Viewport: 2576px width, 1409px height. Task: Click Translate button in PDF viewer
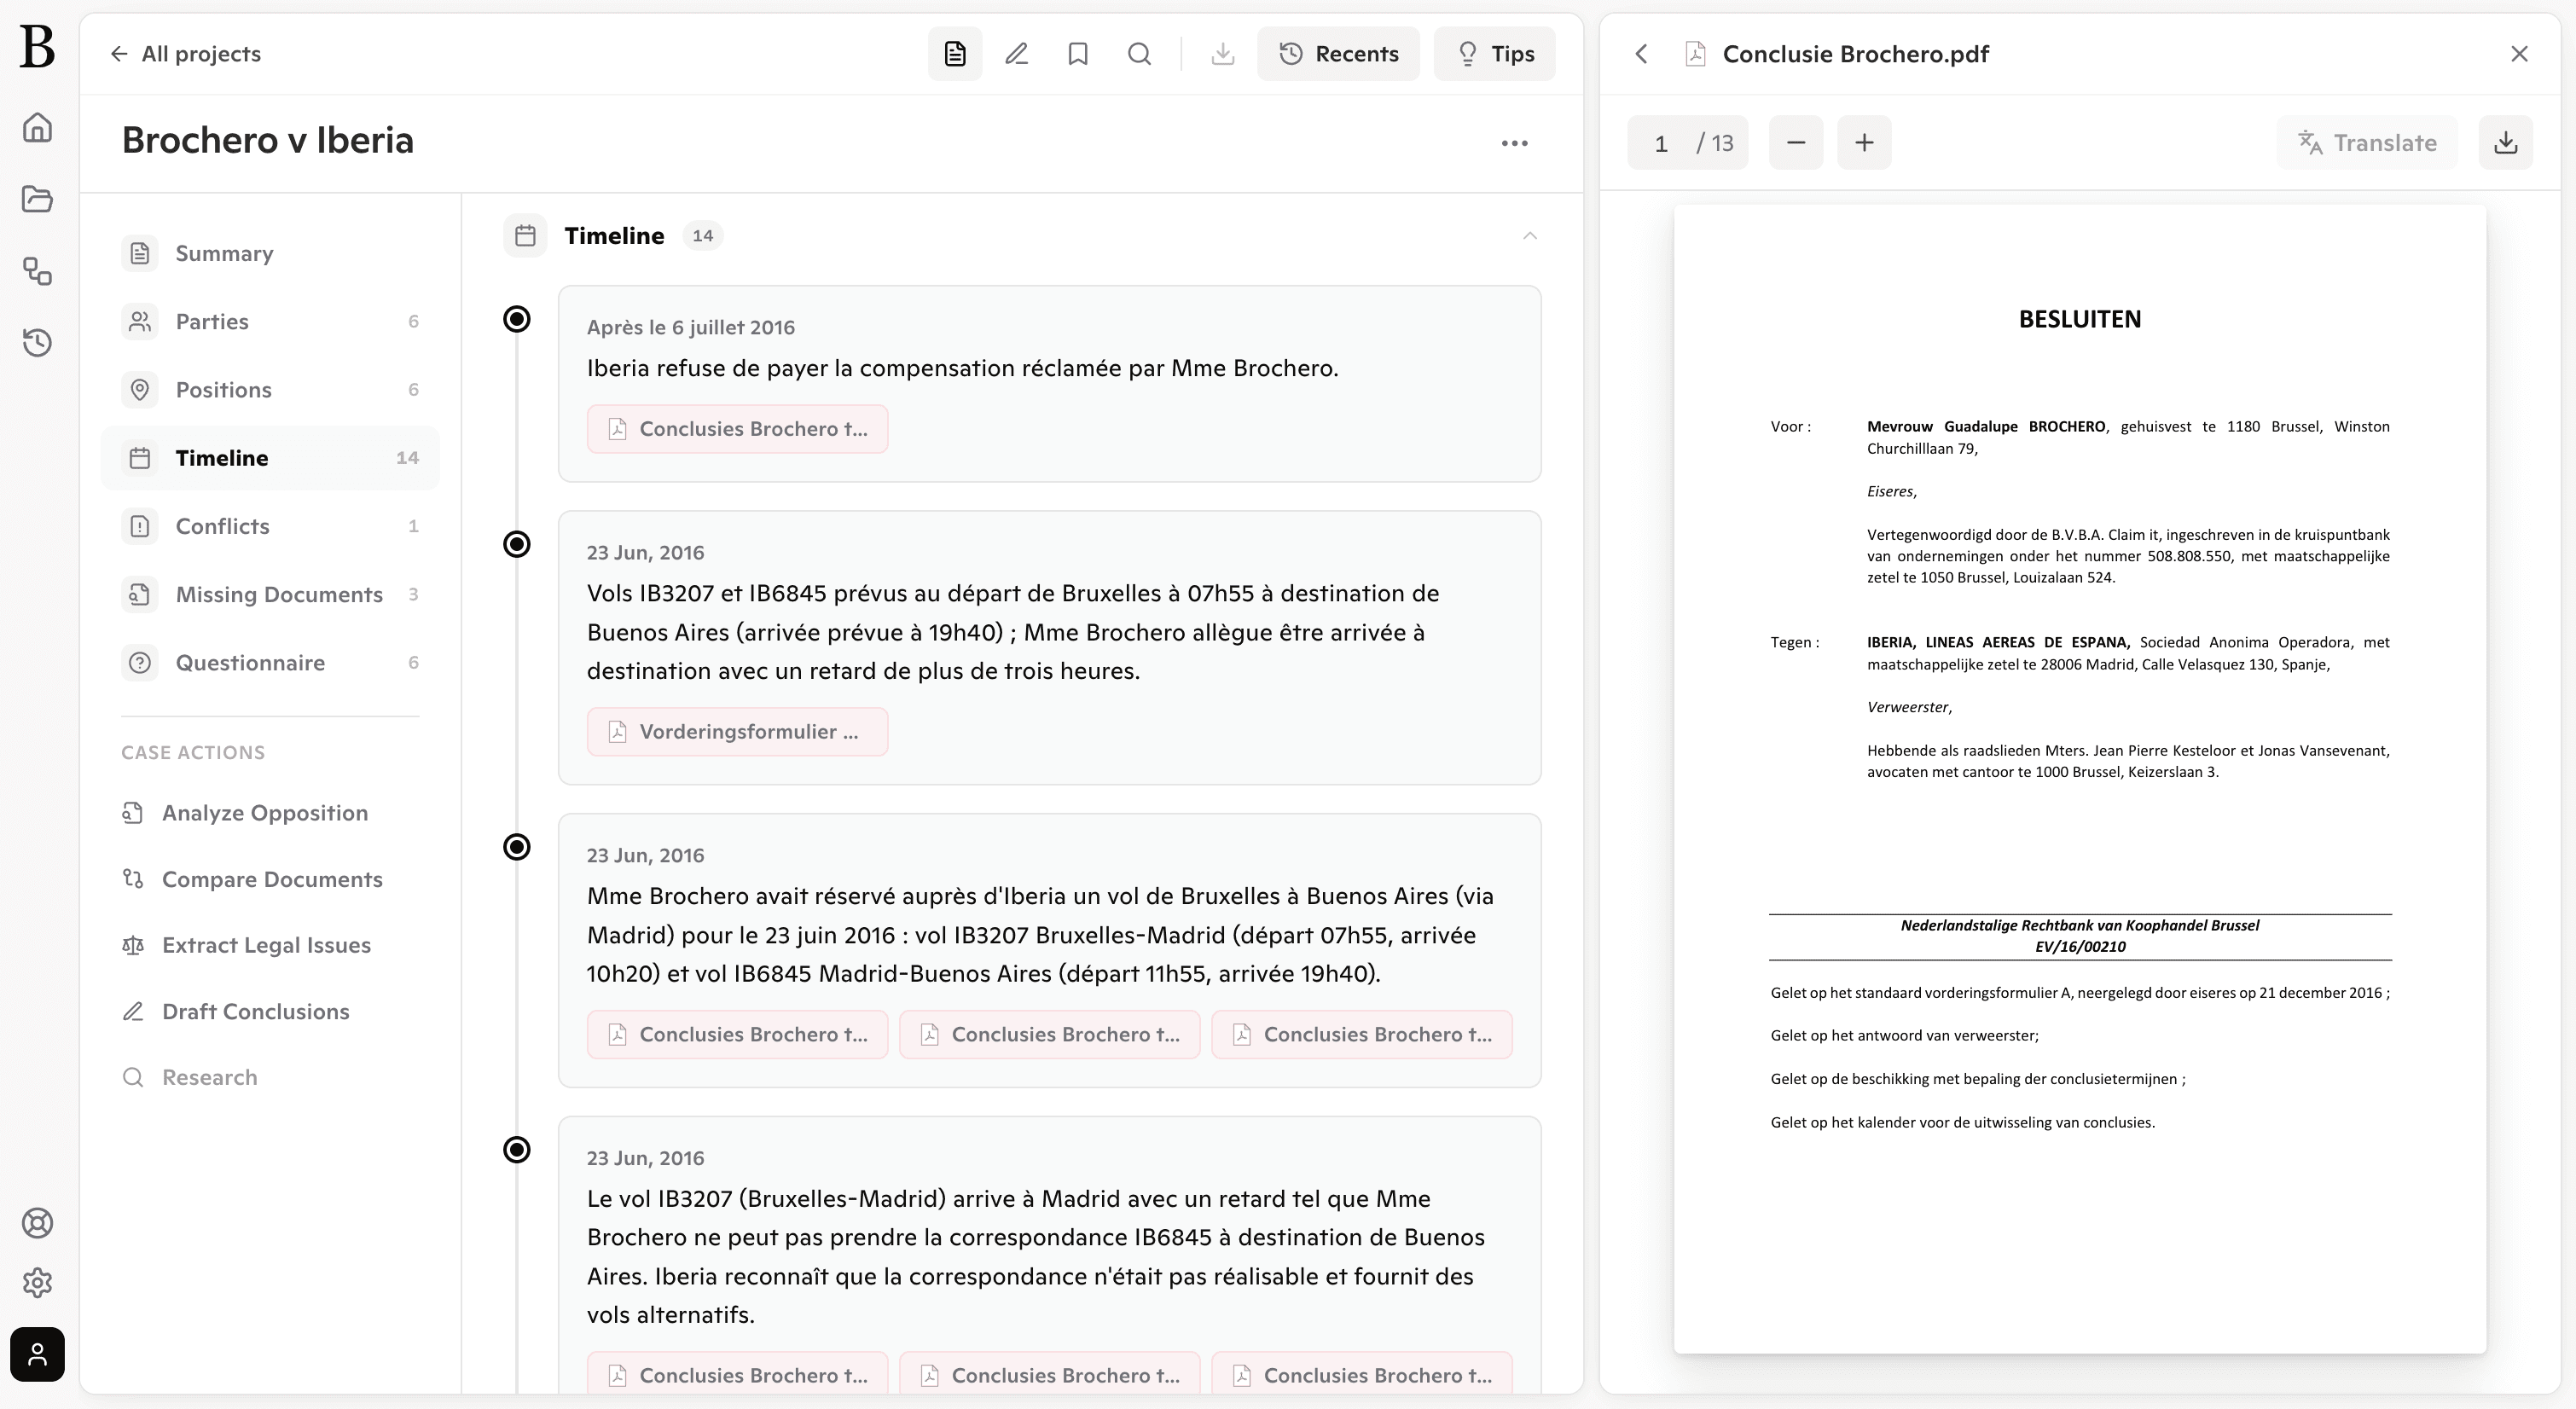[x=2366, y=142]
